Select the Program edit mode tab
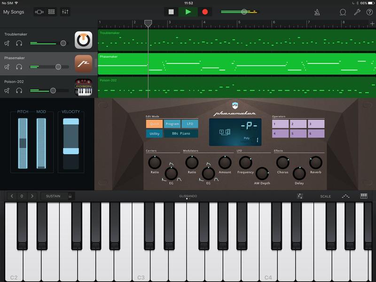 click(x=172, y=124)
